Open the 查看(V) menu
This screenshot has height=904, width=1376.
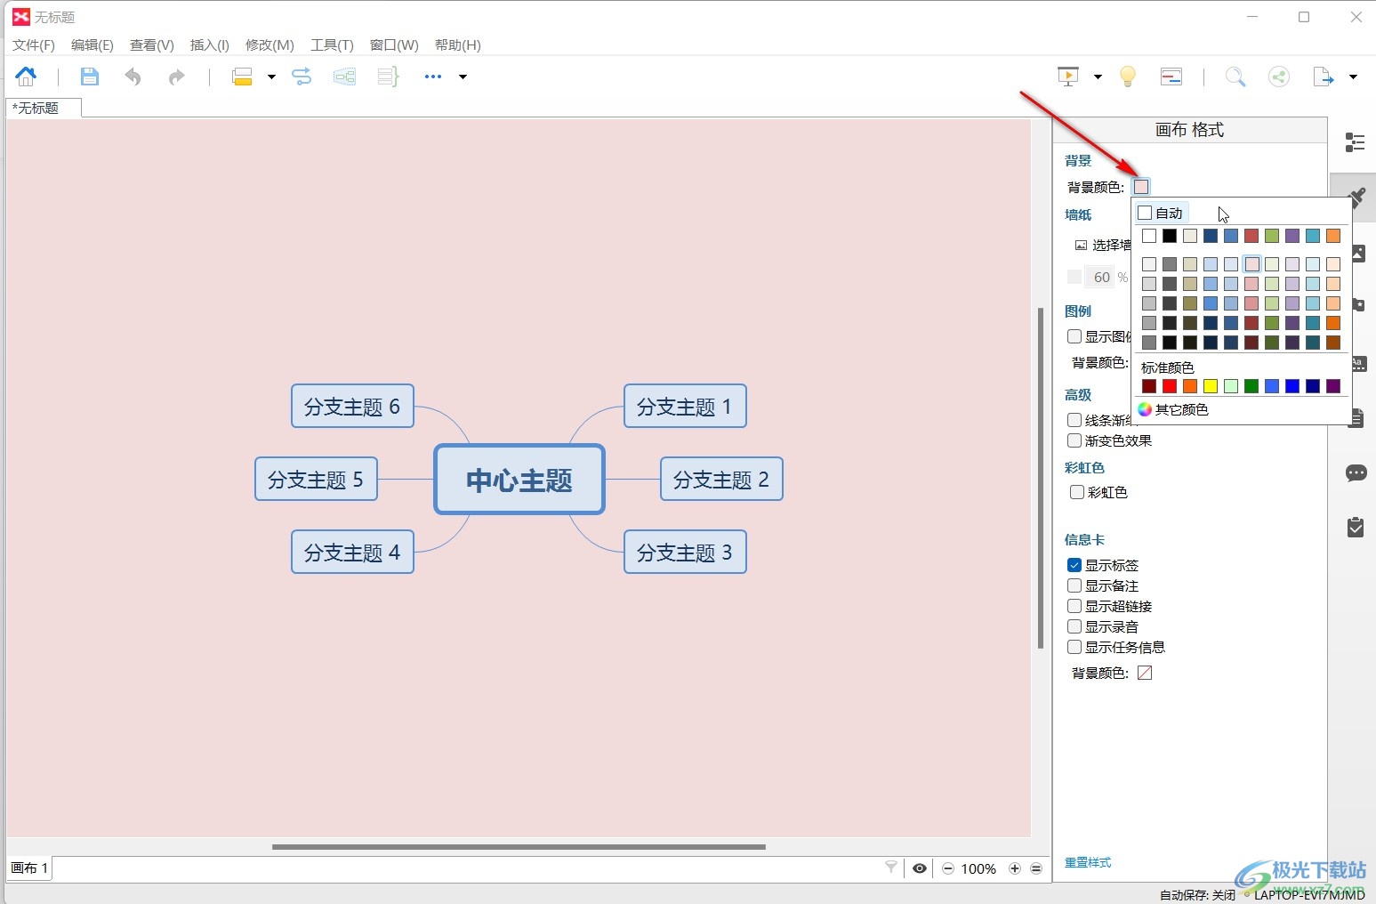tap(152, 45)
